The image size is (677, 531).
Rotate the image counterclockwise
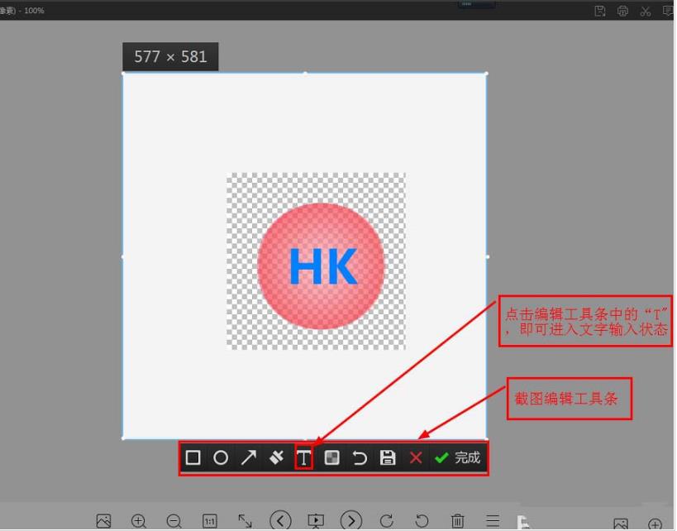coord(422,520)
